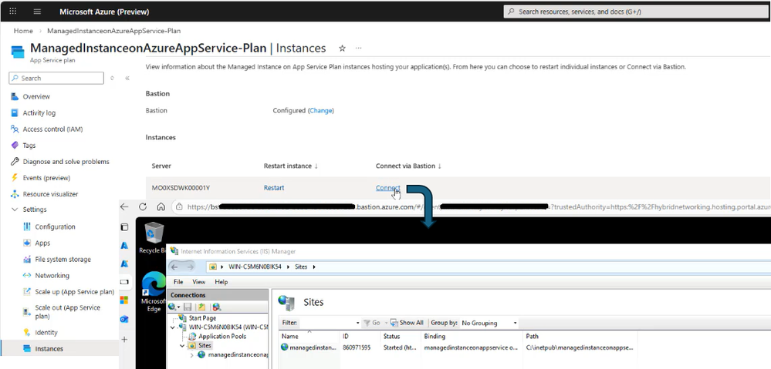Screen dimensions: 771x369
Task: Open the Azure portal waffle menu icon
Action: pyautogui.click(x=13, y=12)
